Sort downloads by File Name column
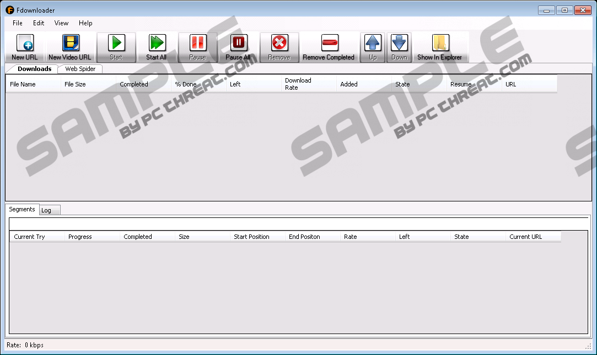Screen dimensions: 597x355 click(x=34, y=84)
